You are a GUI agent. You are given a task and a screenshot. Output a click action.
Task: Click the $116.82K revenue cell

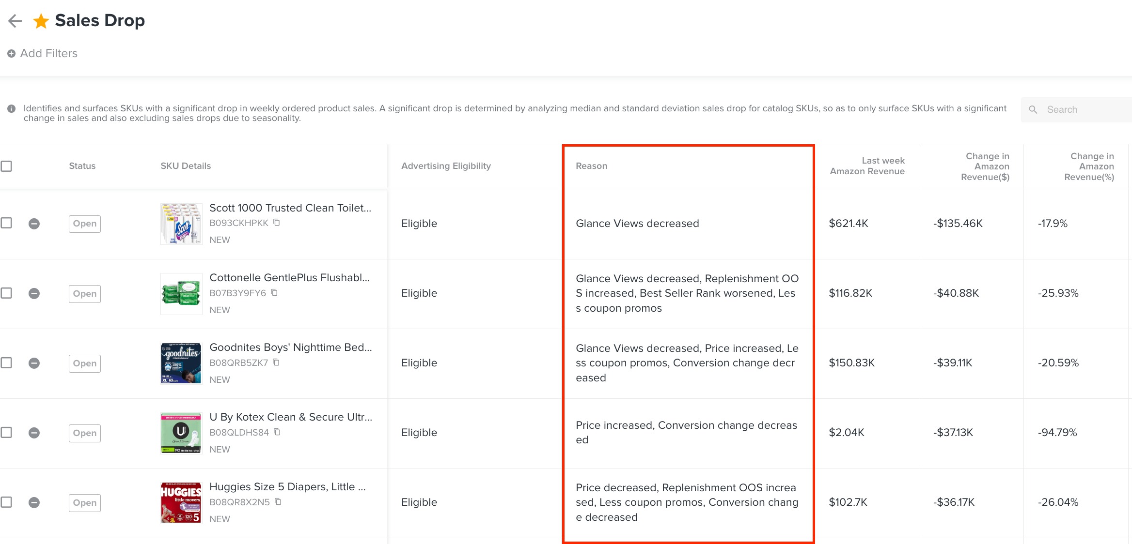click(x=850, y=293)
